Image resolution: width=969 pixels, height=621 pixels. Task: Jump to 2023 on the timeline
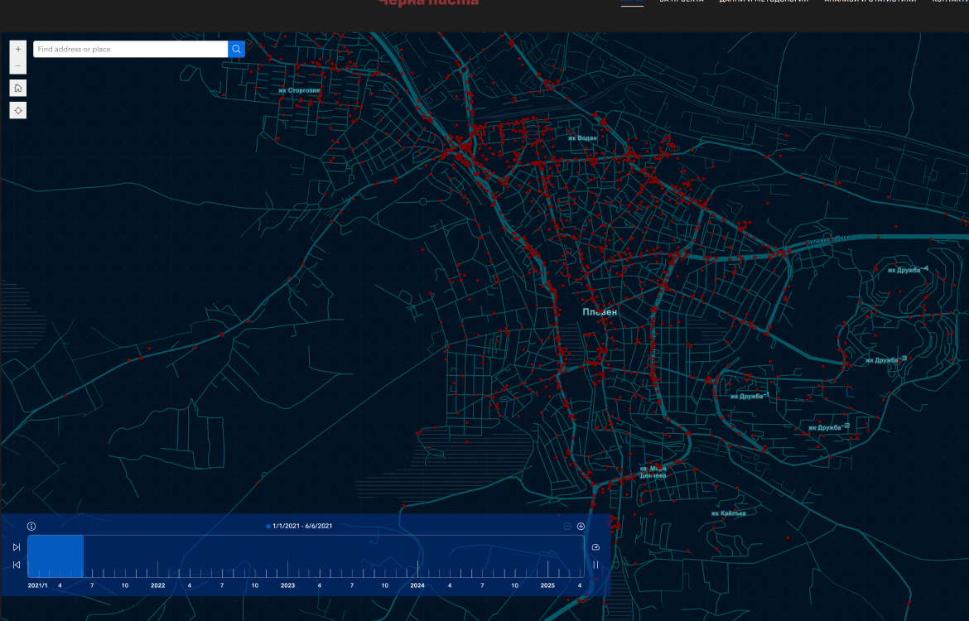point(287,585)
